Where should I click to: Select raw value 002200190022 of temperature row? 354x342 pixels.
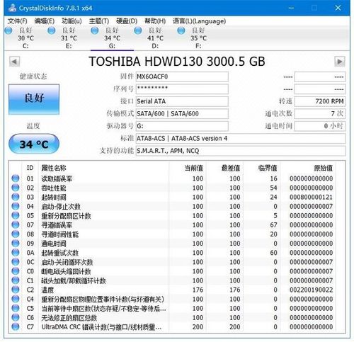[312, 290]
